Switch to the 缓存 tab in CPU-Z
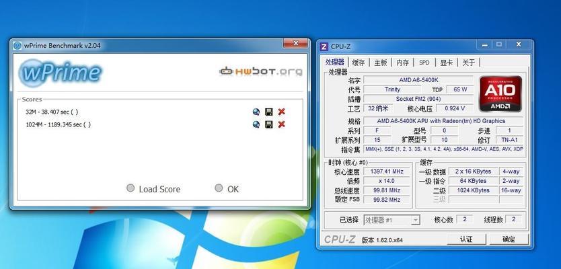561x269 pixels. (x=358, y=63)
